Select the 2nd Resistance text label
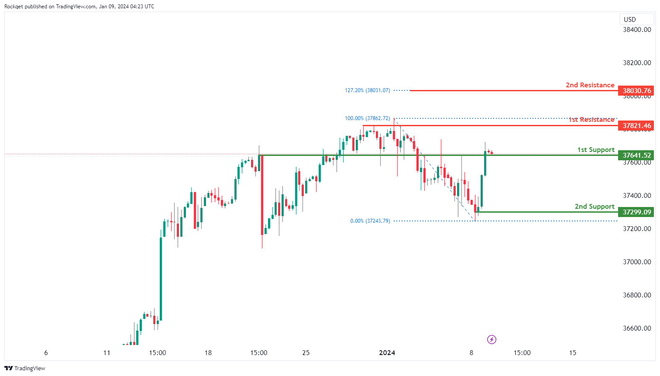 coord(590,85)
